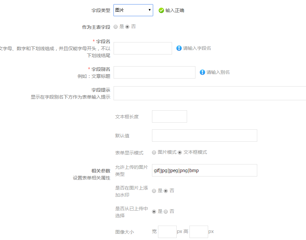Edit the allowed image types field
The width and height of the screenshot is (306, 240).
(x=204, y=170)
